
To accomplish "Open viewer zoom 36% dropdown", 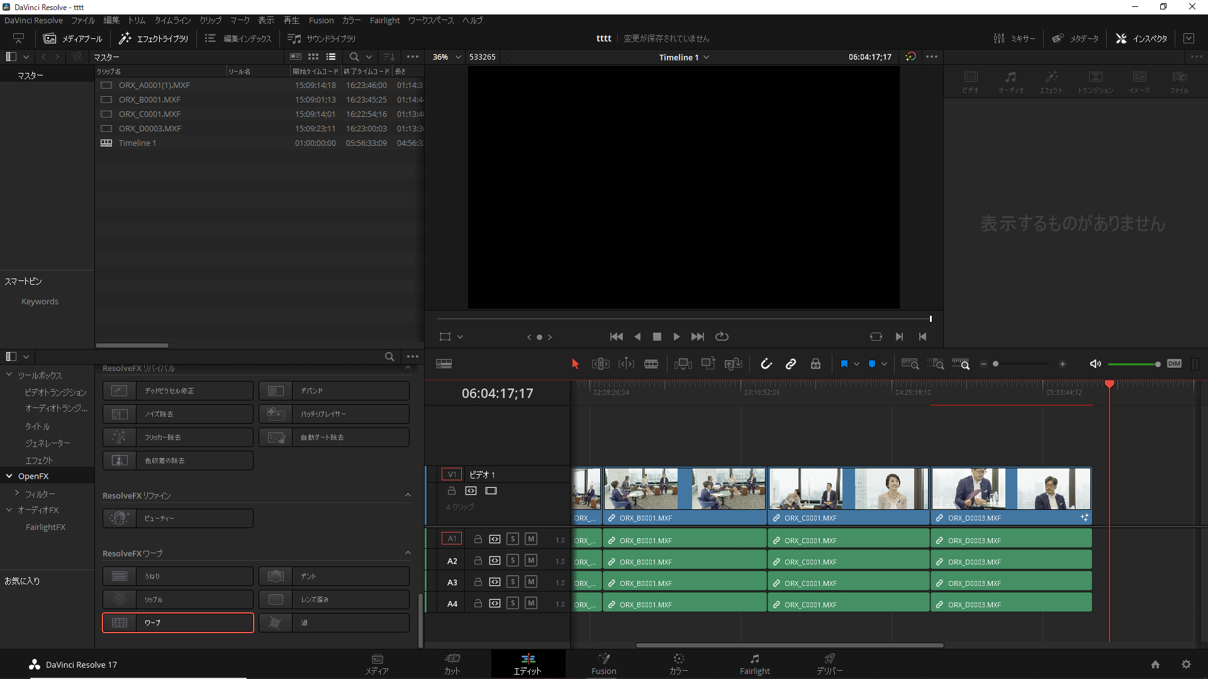I will (447, 57).
